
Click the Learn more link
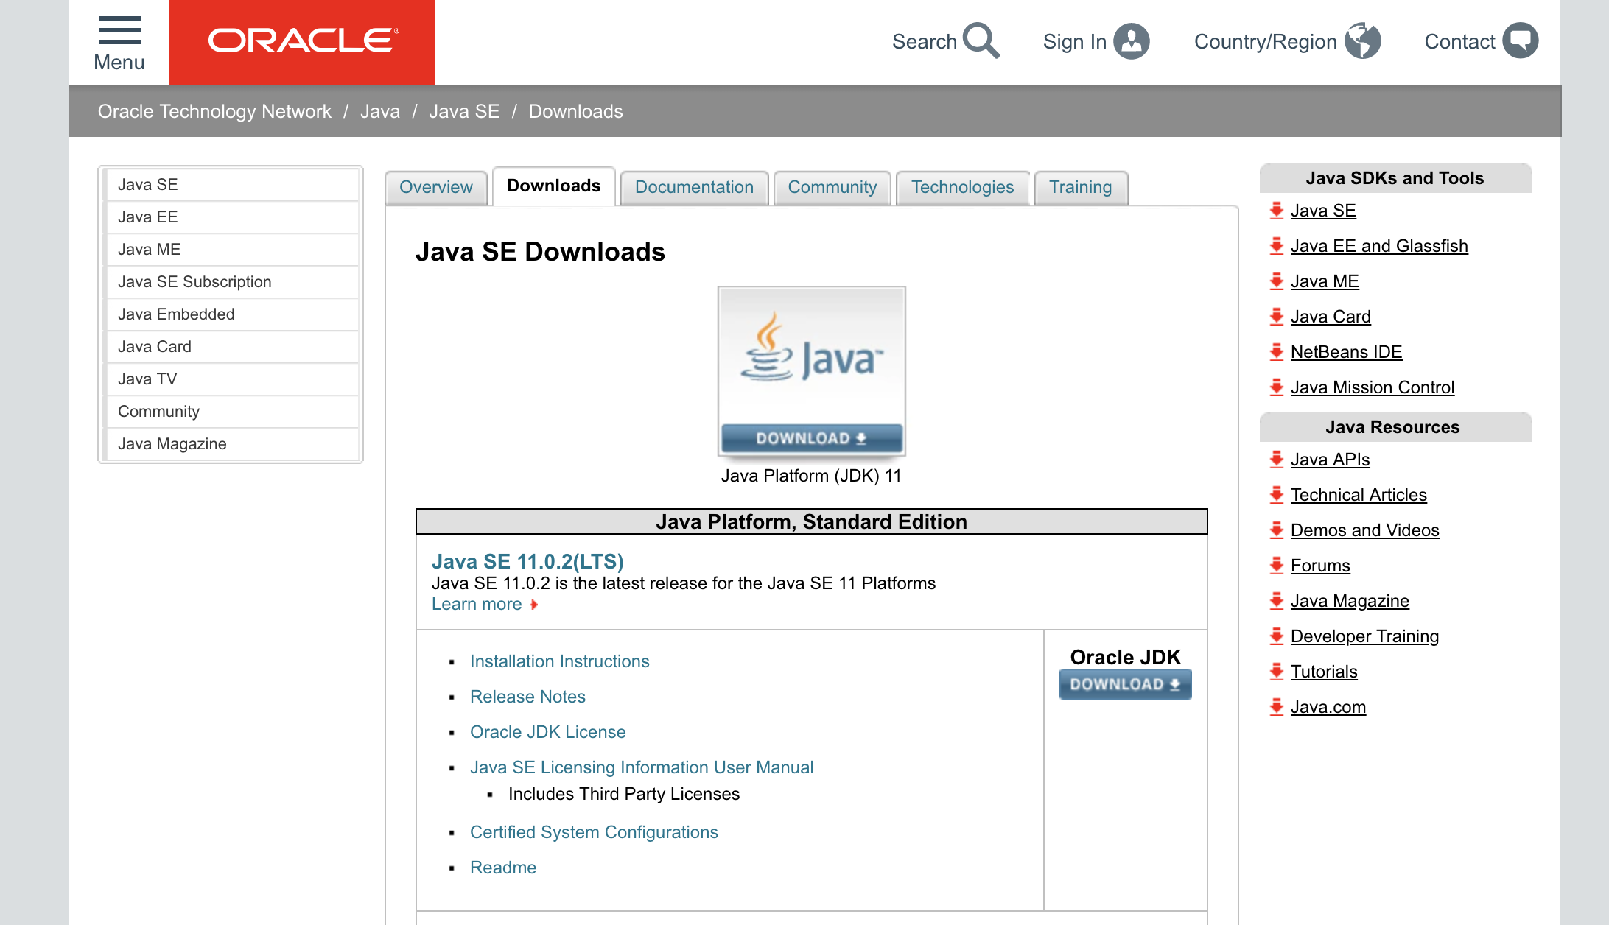(x=477, y=605)
